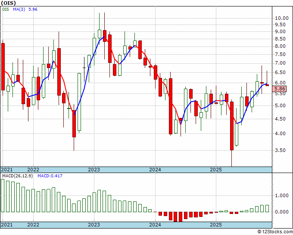Click 2021 on the price chart time axis

click(7, 170)
